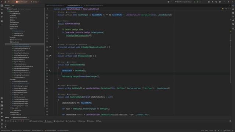Image resolution: width=235 pixels, height=132 pixels.
Task: Open the Debug Output tab
Action: coord(59,121)
